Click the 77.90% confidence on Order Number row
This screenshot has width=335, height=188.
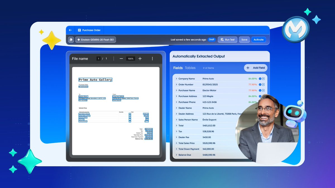253,84
